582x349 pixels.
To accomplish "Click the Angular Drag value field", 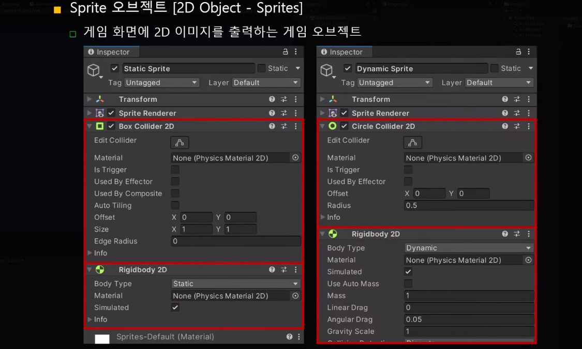I will click(469, 320).
